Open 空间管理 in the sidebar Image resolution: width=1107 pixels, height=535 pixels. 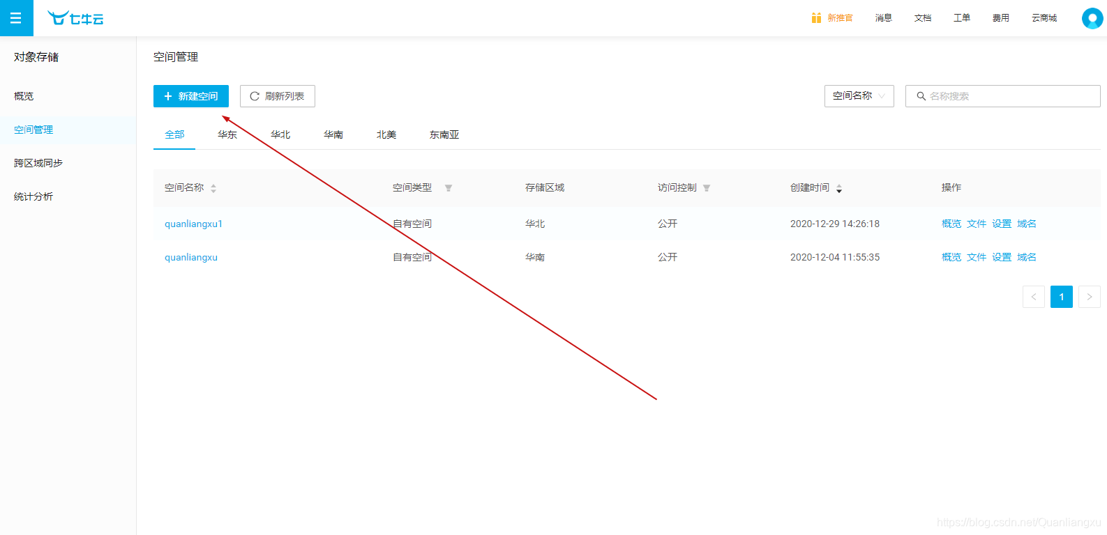click(x=68, y=130)
